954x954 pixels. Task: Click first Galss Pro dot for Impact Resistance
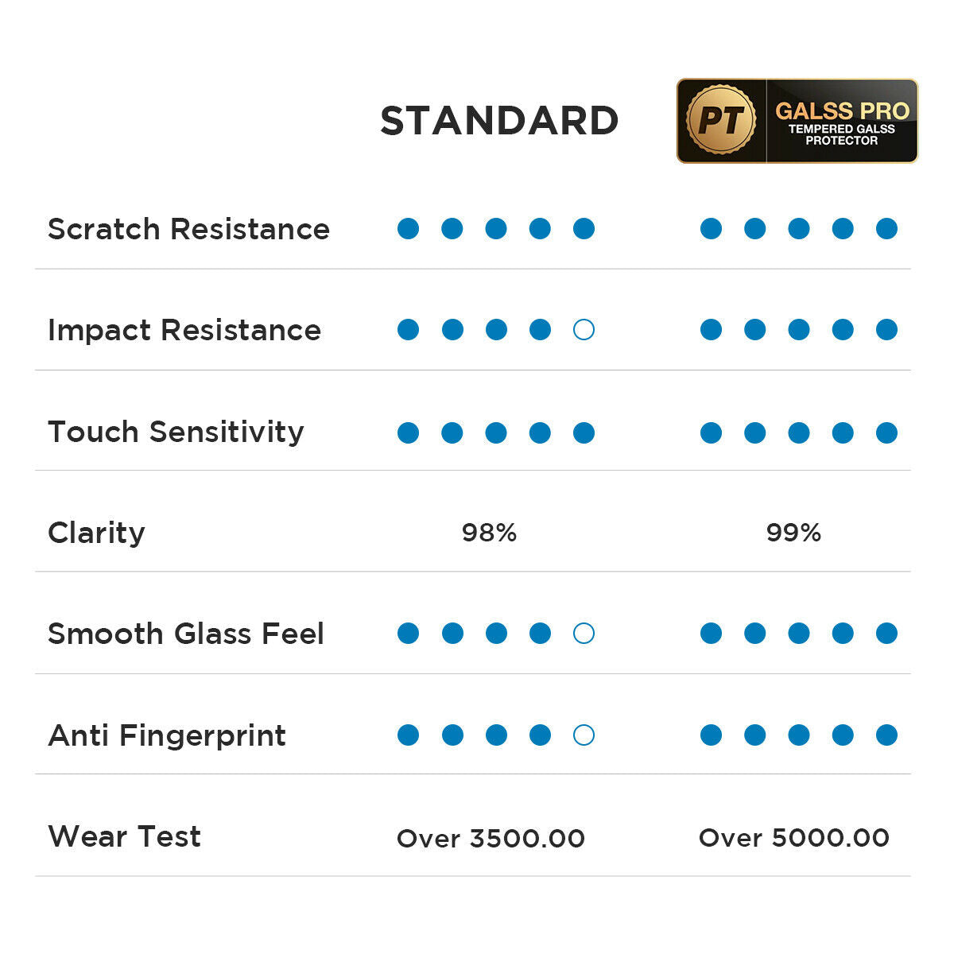tap(711, 330)
